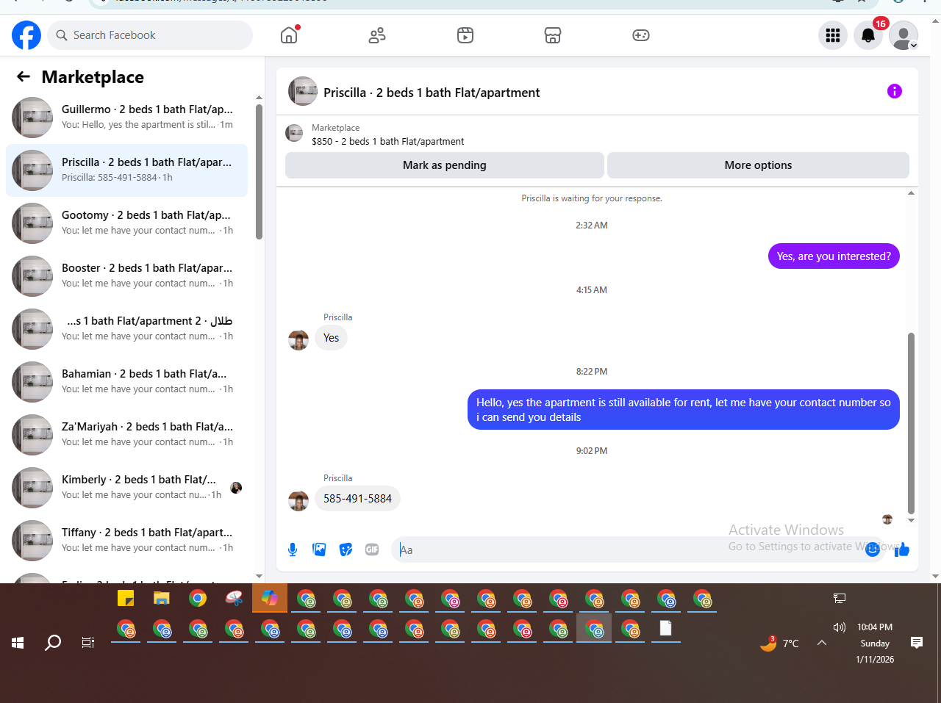Open the Copilot app on the taskbar
This screenshot has height=703, width=941.
click(x=270, y=598)
